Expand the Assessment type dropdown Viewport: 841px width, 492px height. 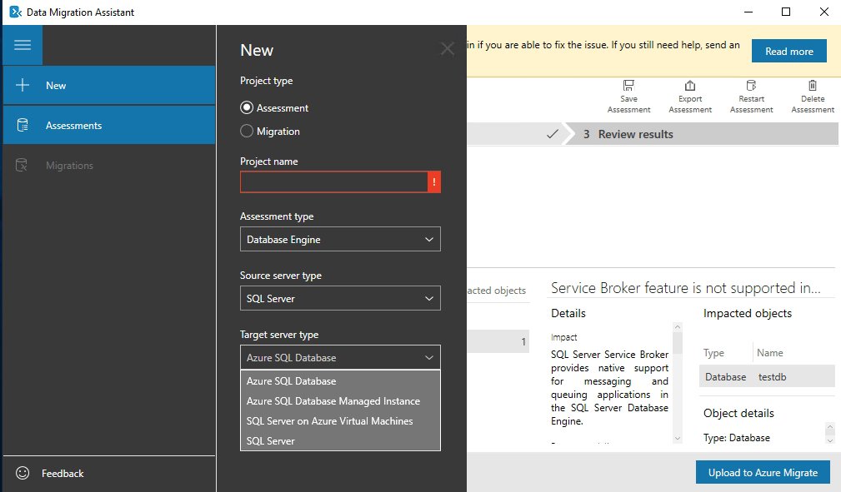point(340,240)
